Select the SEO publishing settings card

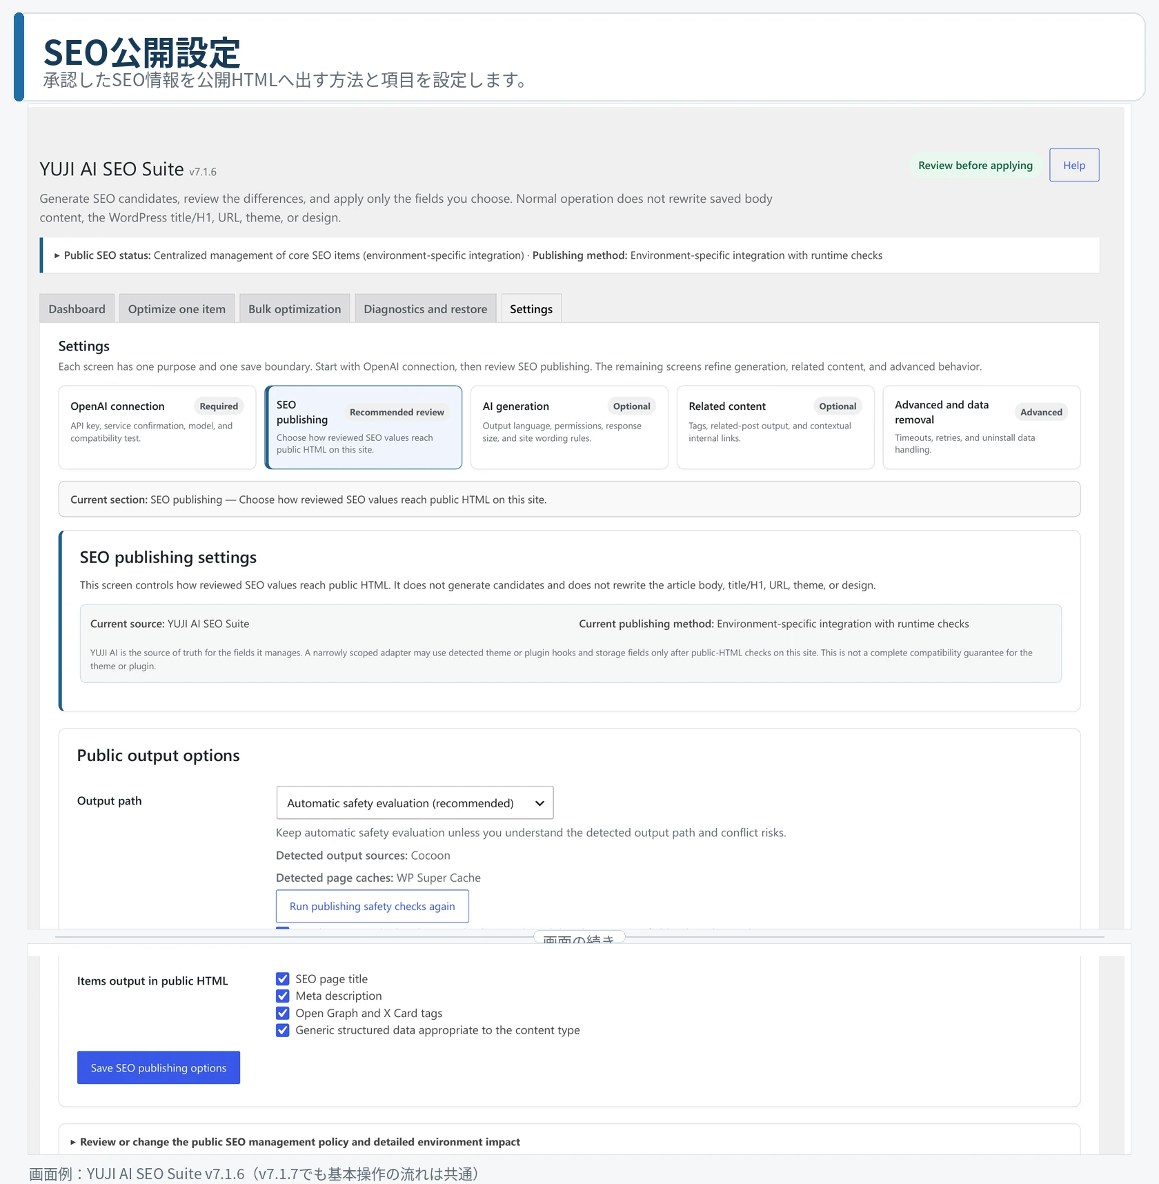pos(364,427)
